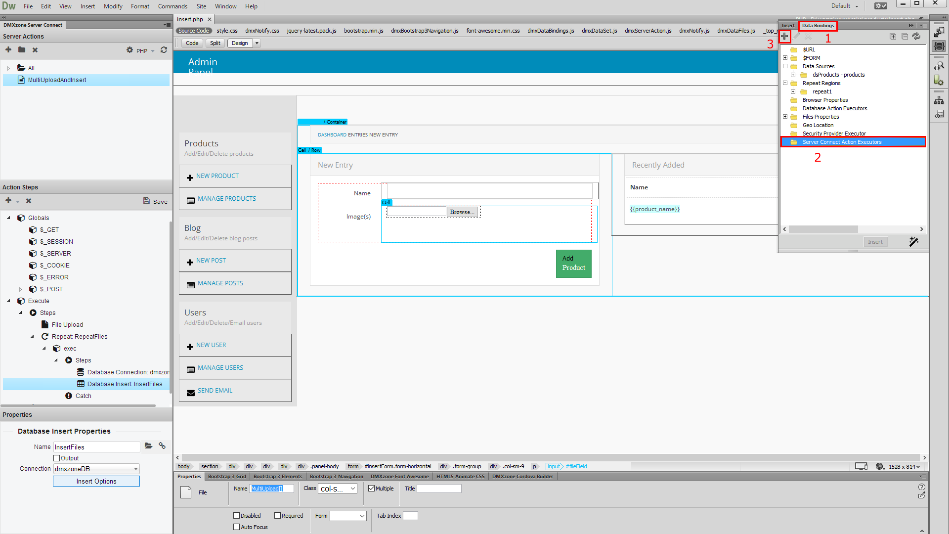
Task: Expand the $_POST globals node
Action: tap(20, 289)
